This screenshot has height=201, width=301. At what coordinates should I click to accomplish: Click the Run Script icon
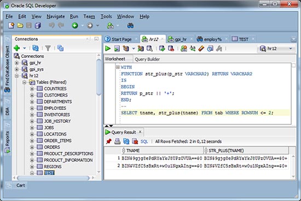(117, 49)
